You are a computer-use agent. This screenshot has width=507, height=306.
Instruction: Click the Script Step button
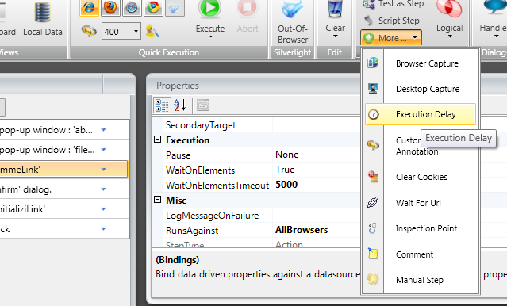392,21
